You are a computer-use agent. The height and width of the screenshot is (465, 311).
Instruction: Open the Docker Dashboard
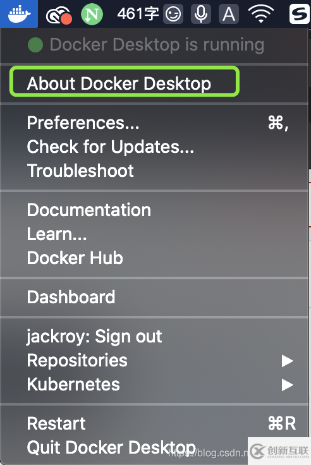154,297
